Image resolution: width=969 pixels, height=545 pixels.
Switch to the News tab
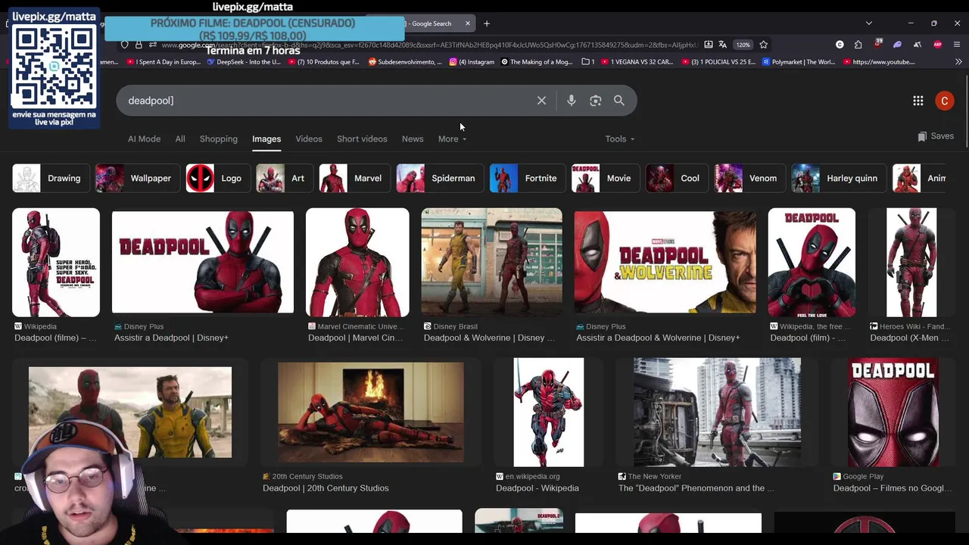(413, 139)
